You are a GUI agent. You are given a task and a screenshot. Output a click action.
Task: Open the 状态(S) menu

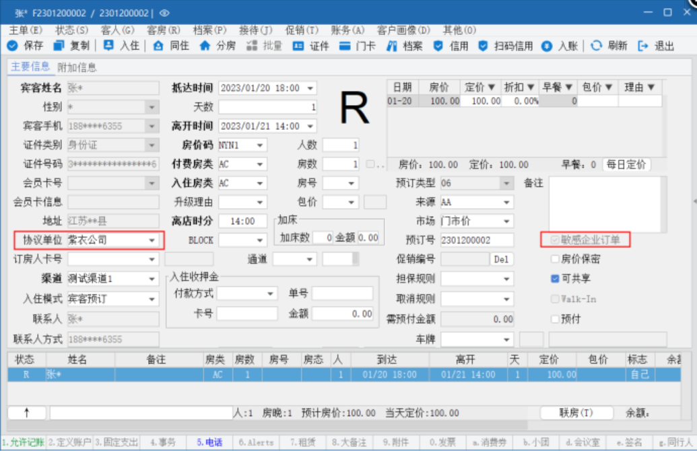(x=71, y=30)
